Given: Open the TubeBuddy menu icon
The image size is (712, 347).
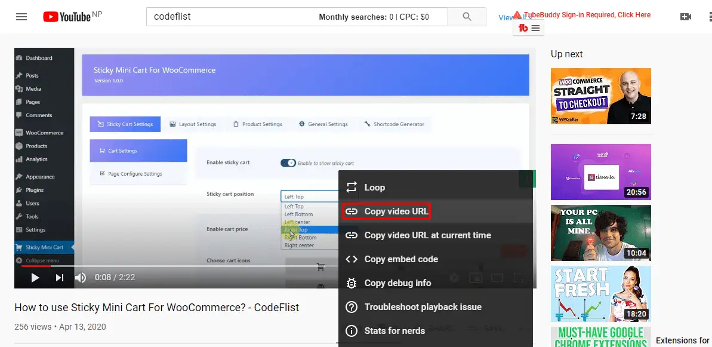Looking at the screenshot, I should pos(529,27).
